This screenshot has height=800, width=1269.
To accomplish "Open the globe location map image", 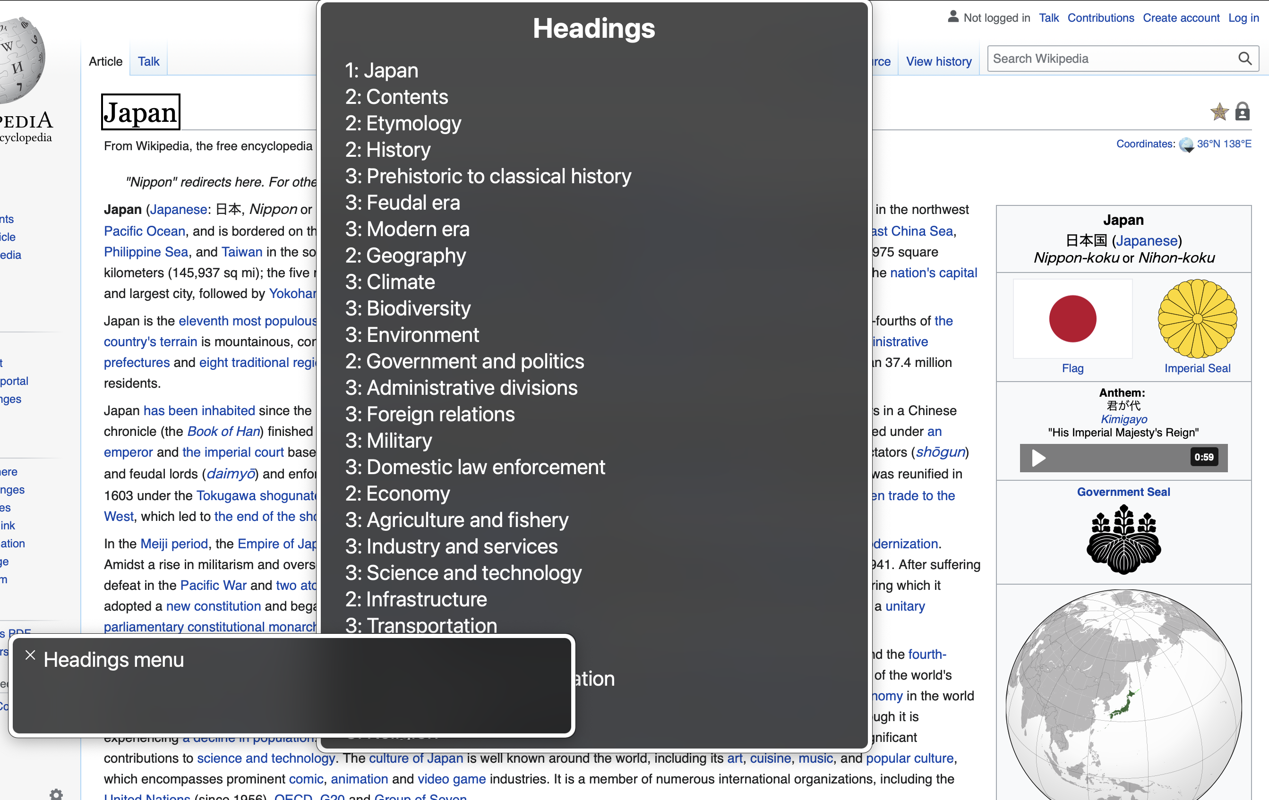I will tap(1123, 695).
